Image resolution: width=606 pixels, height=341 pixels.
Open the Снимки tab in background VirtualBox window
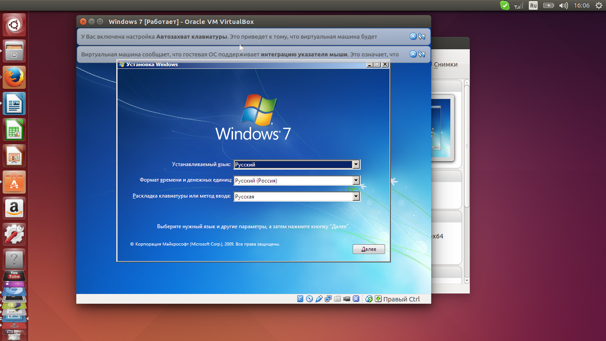(x=445, y=64)
